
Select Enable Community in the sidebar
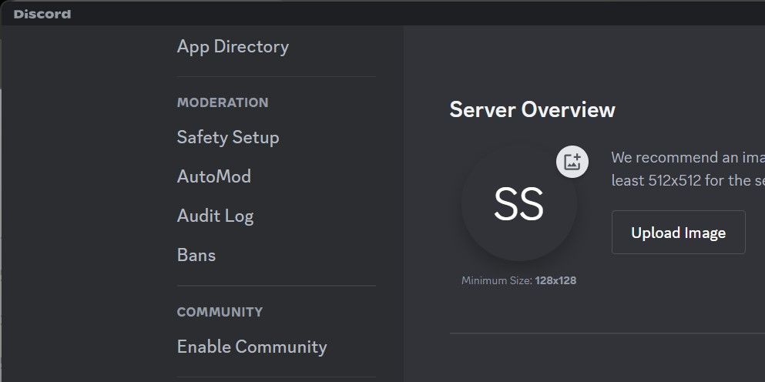click(x=252, y=347)
